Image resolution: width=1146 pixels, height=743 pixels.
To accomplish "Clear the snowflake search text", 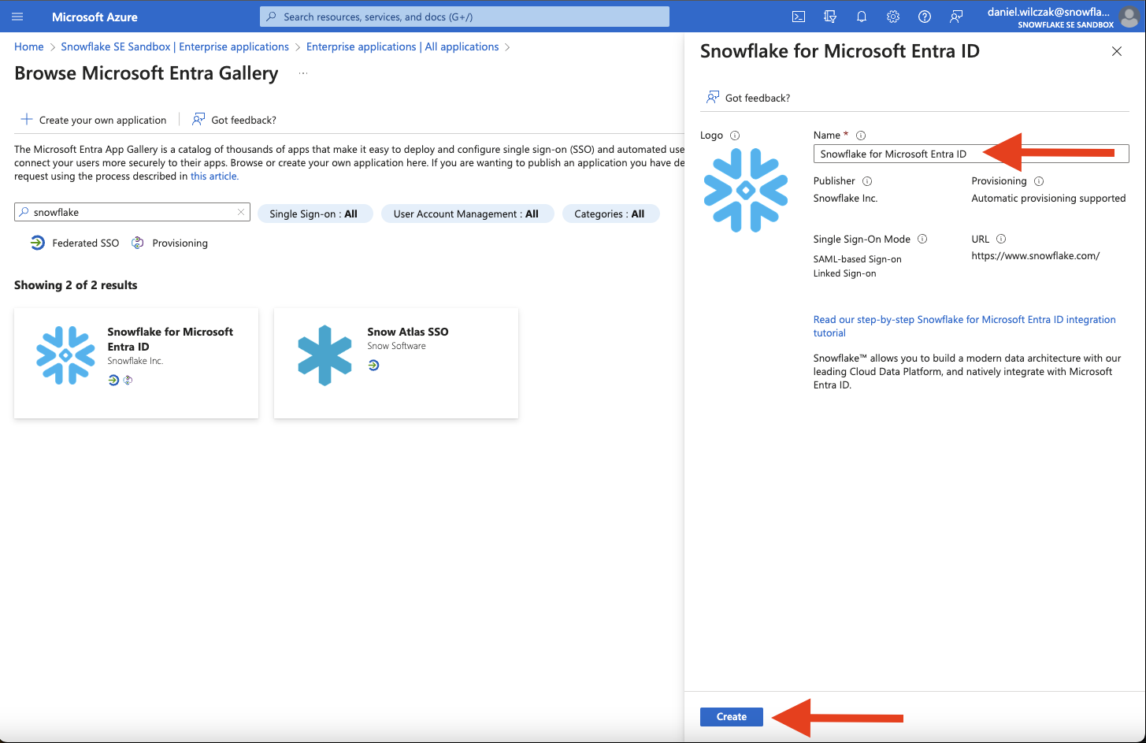I will (x=241, y=213).
